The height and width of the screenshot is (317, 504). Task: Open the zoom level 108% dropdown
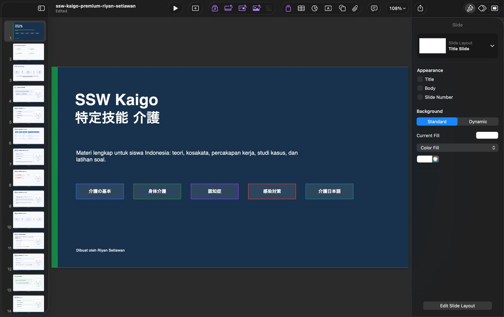397,8
